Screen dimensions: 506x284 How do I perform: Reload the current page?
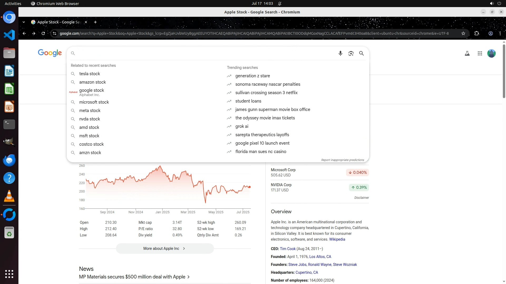pos(43,33)
